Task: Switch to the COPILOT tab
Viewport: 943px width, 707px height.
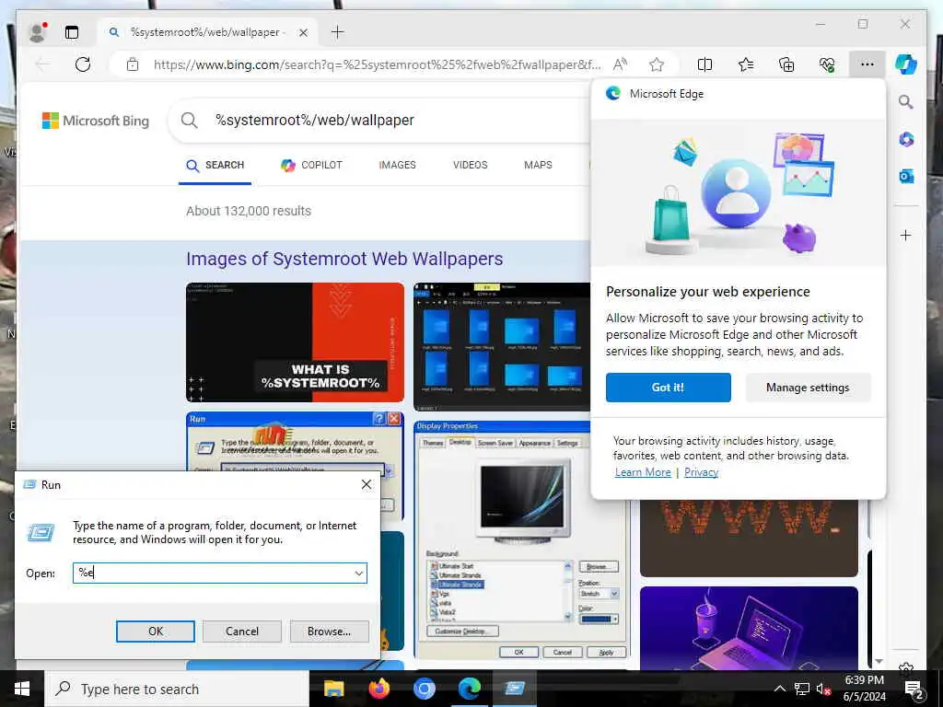Action: point(311,166)
